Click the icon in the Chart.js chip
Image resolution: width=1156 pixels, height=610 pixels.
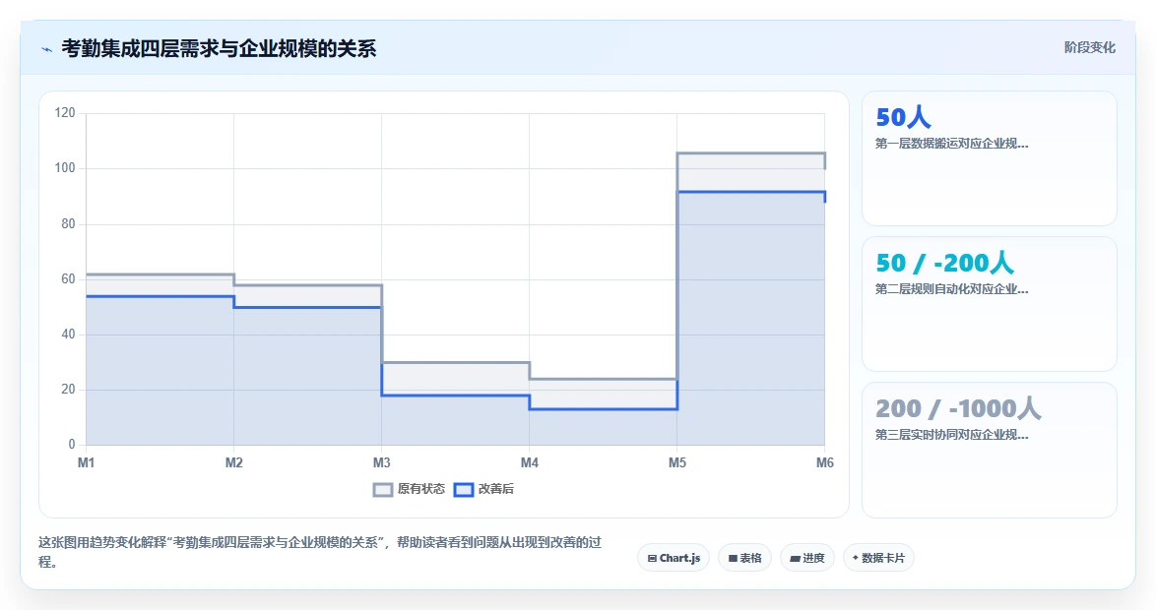tap(652, 559)
